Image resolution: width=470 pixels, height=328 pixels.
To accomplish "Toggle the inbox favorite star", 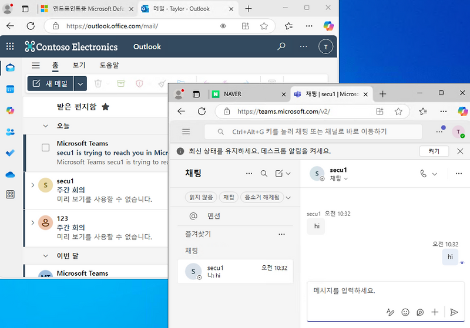I will coord(106,107).
